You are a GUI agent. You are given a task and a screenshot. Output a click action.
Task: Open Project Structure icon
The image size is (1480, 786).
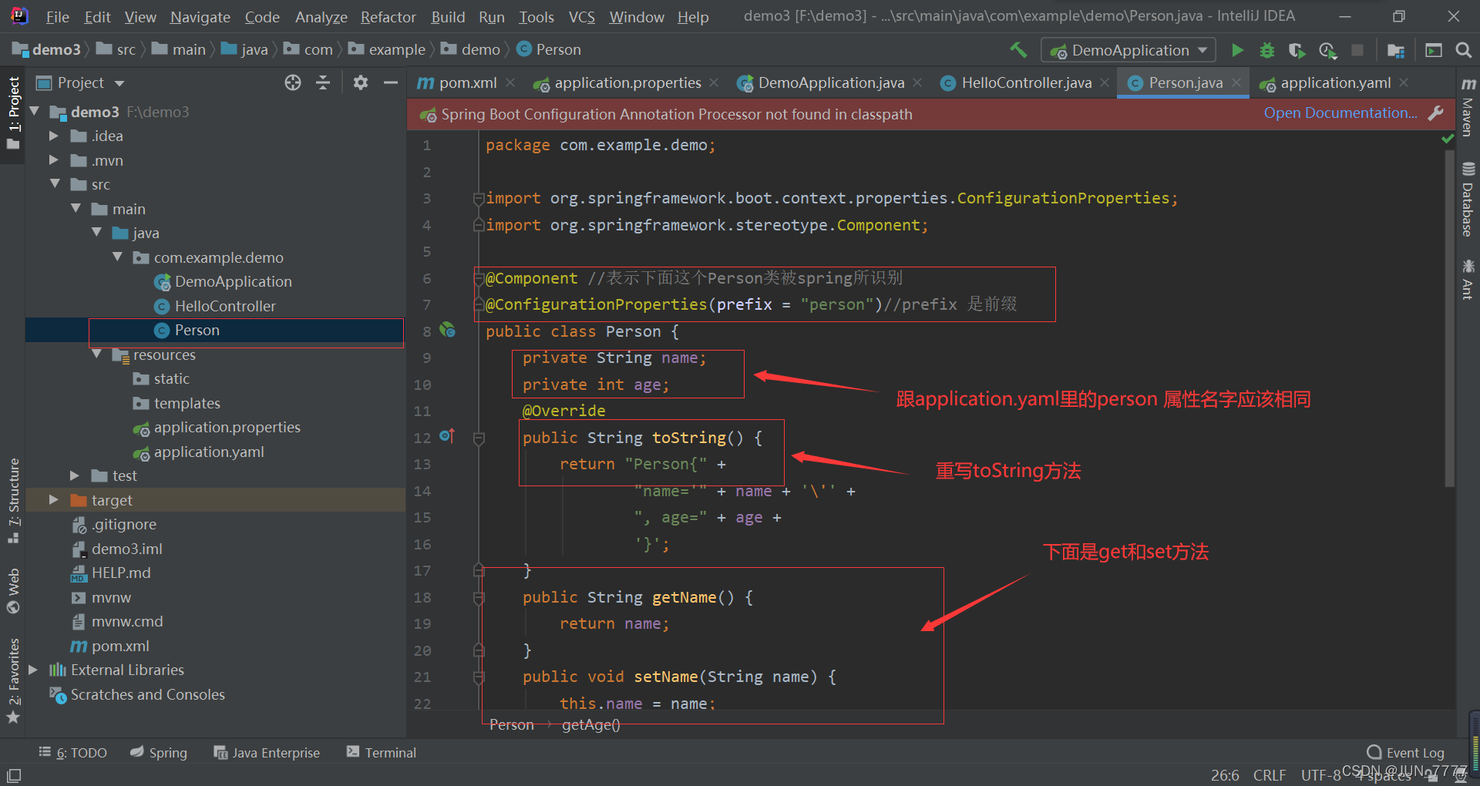[x=1395, y=50]
